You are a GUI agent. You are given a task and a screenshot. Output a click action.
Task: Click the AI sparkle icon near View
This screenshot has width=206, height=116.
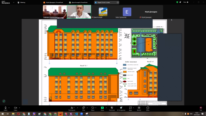pyautogui.click(x=180, y=2)
